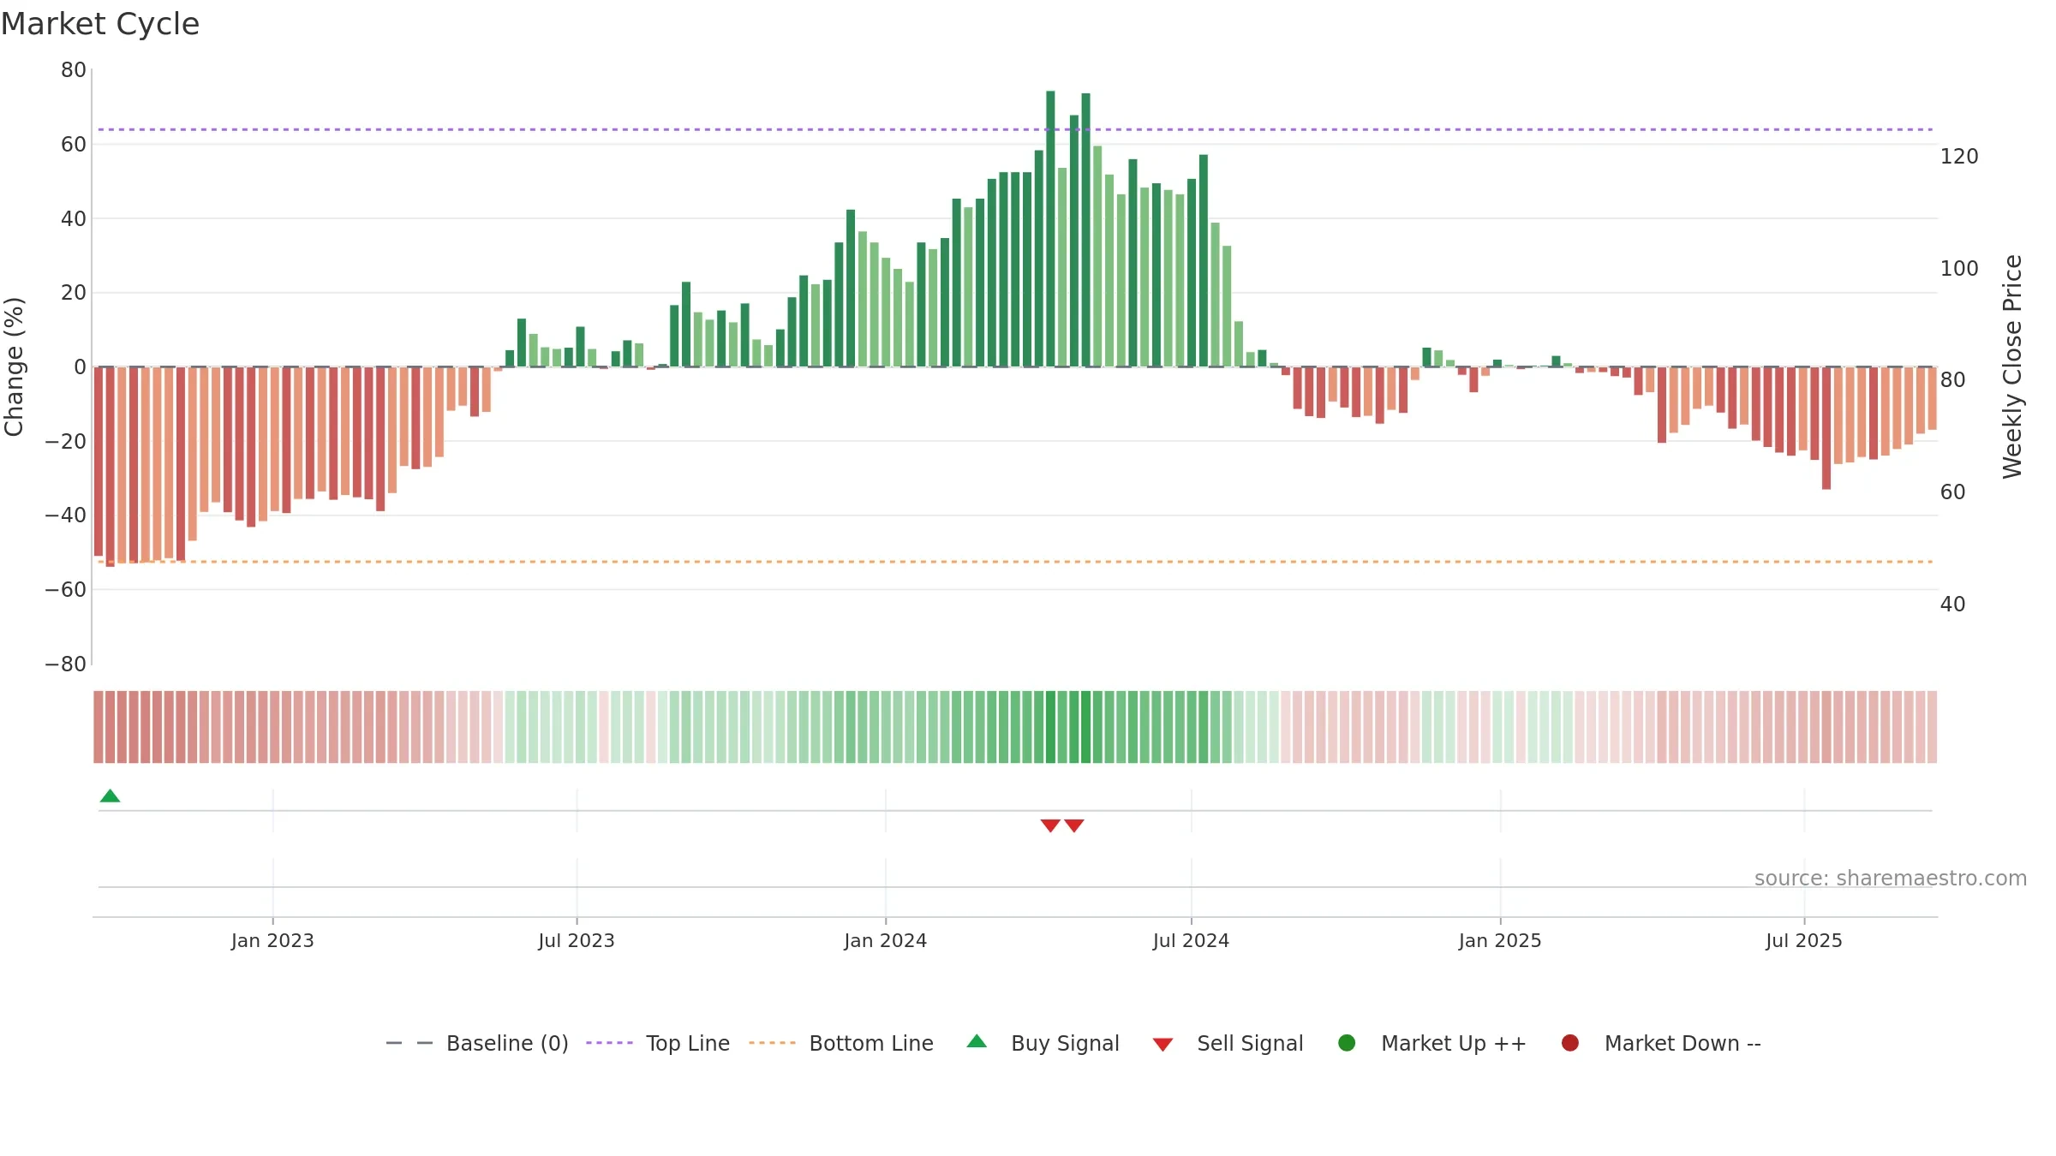The width and height of the screenshot is (2056, 1156).
Task: Click the last pink cell of the heatmap strip
Action: (x=1932, y=727)
